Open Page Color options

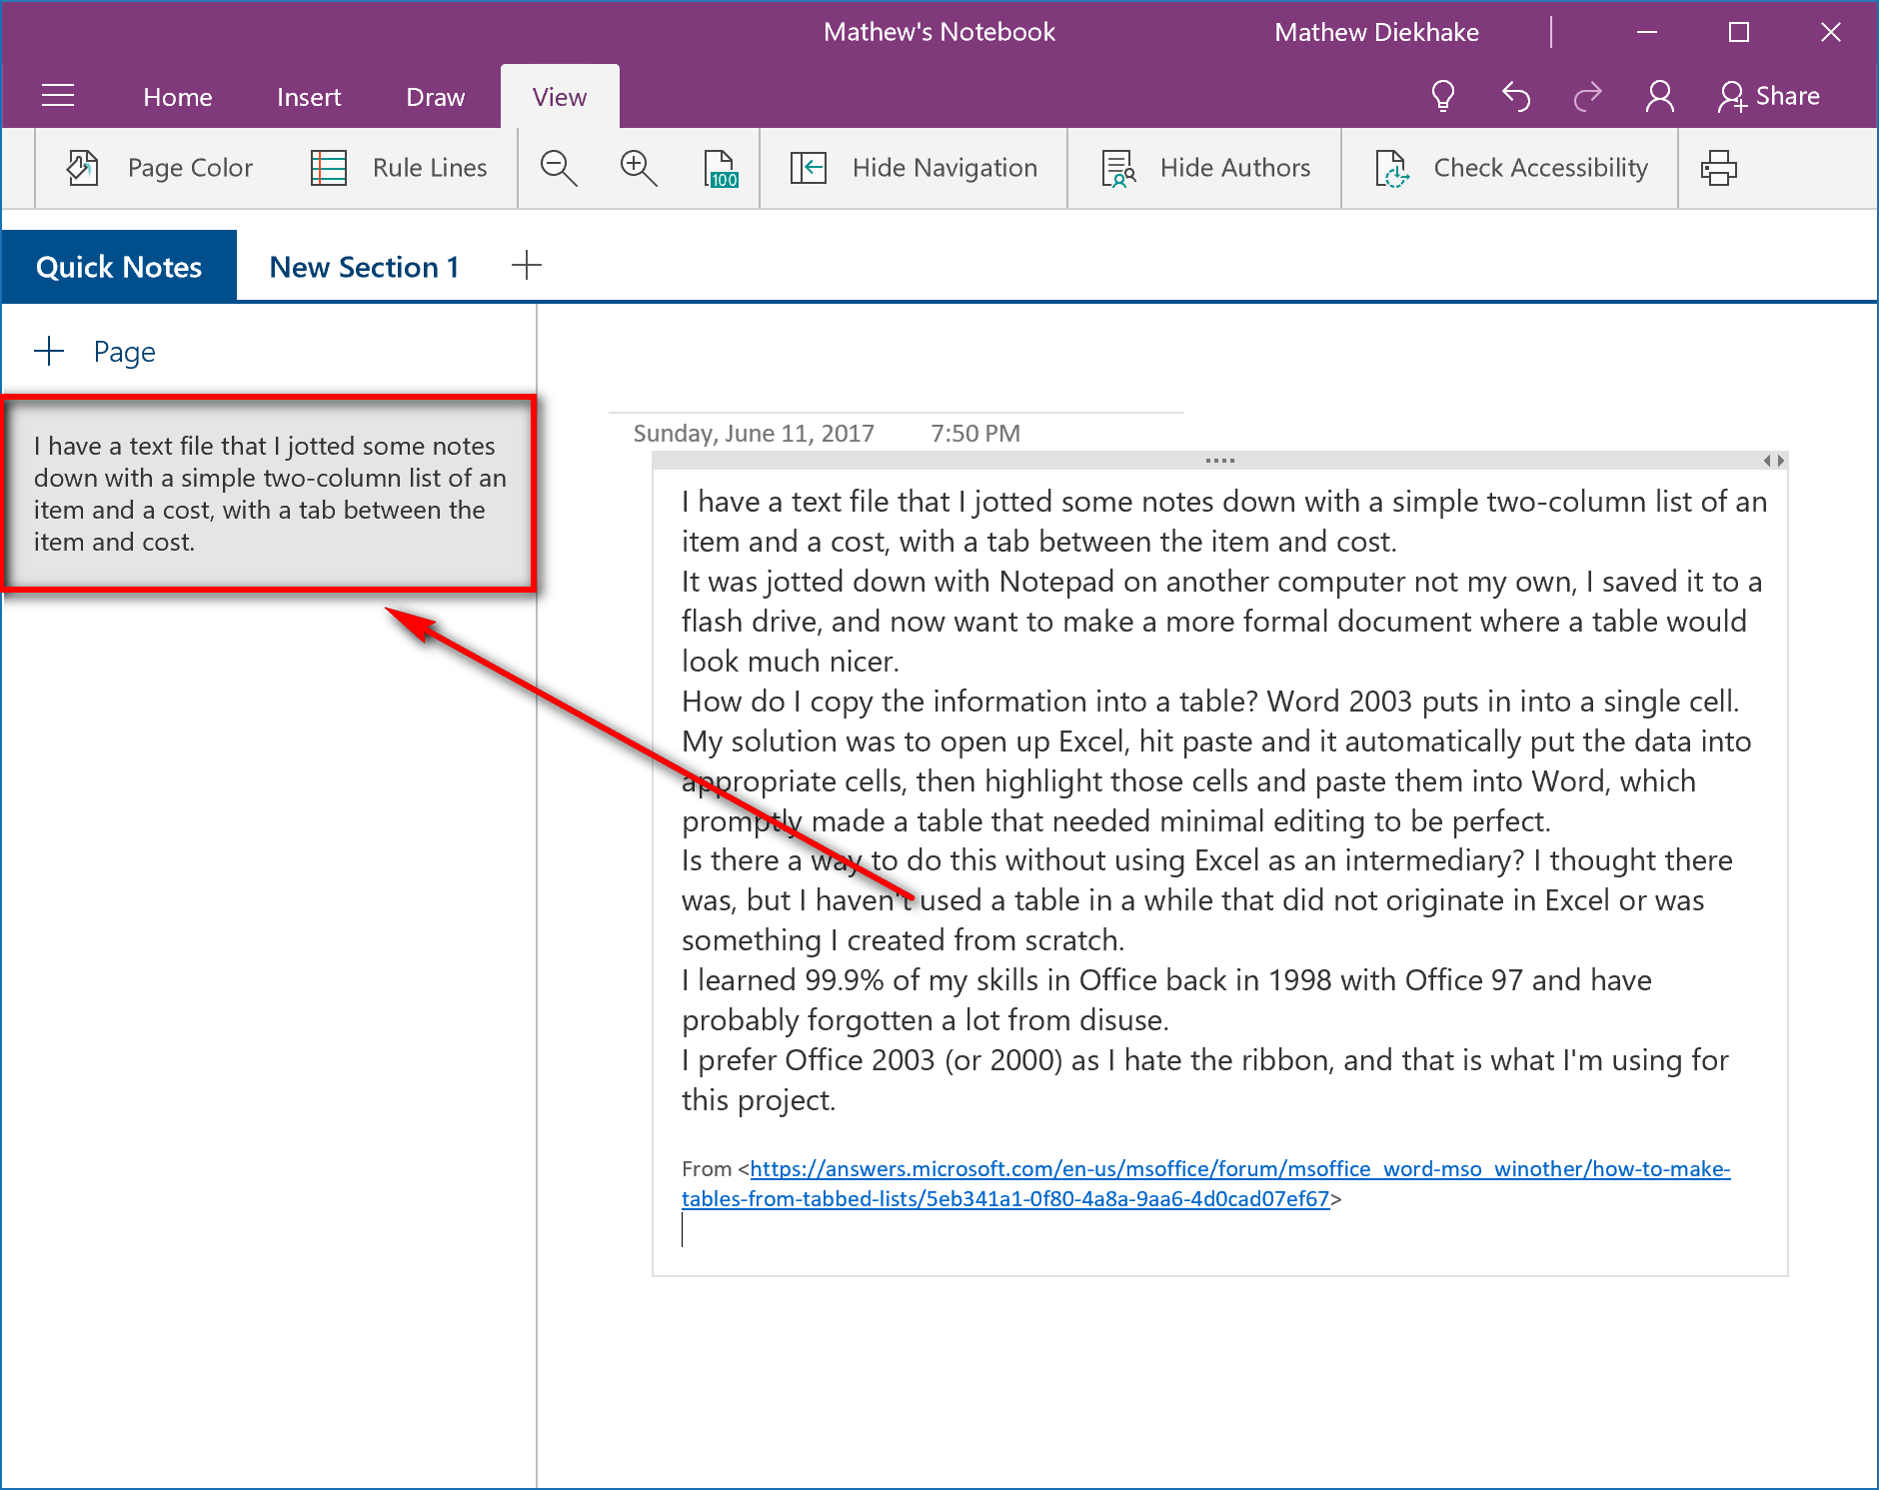click(x=190, y=168)
